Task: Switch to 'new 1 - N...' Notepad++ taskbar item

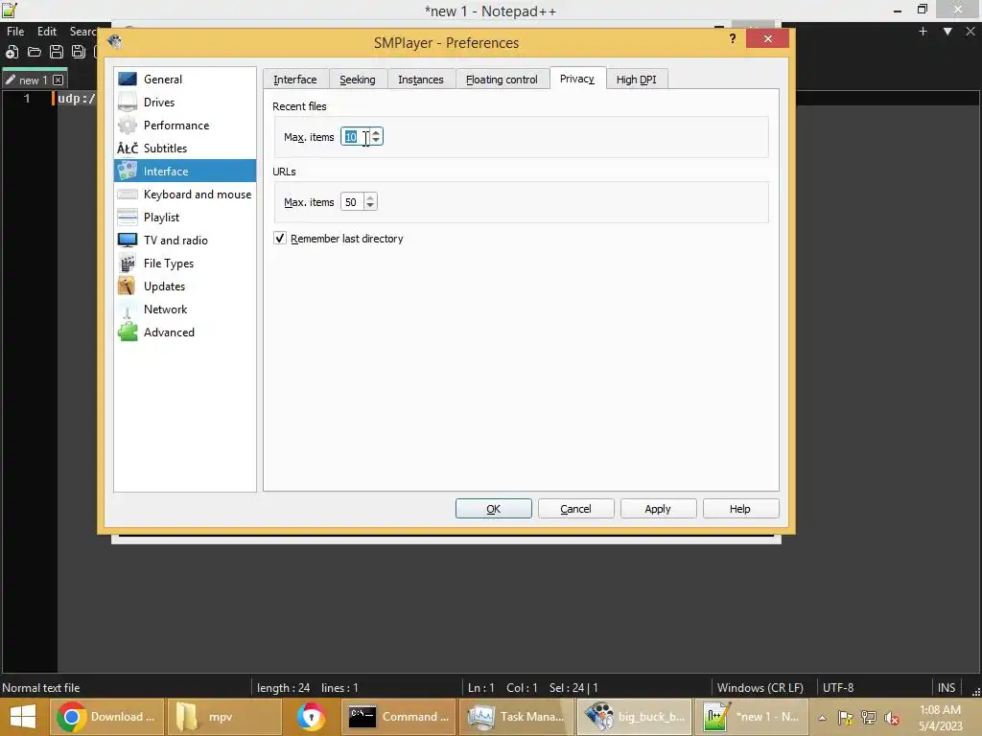Action: tap(752, 717)
